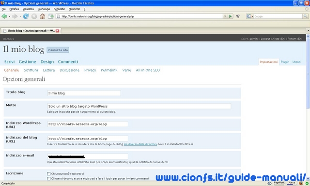Click the search magnifier icon
Screen dimensions: 310x186
click(x=306, y=16)
